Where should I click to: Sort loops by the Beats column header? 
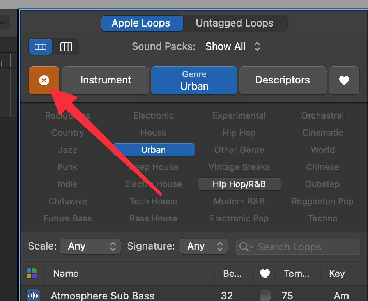(x=232, y=274)
